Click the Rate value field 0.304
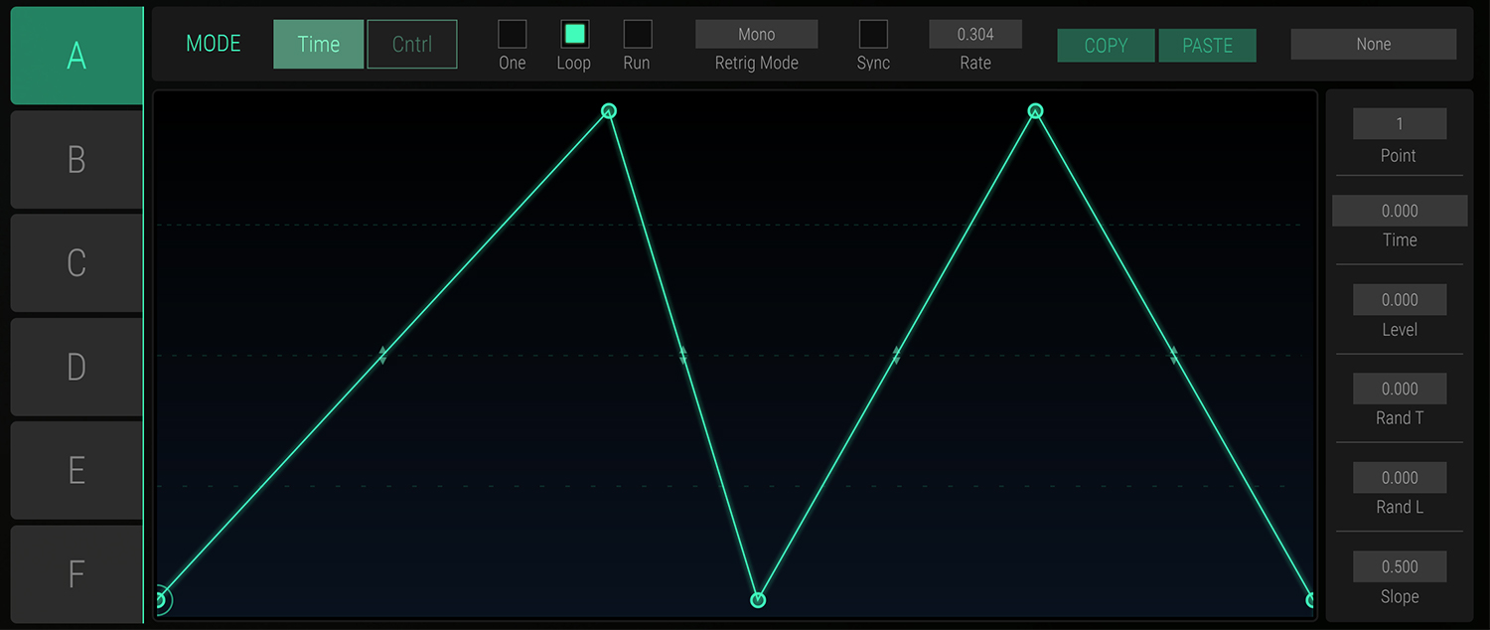The height and width of the screenshot is (630, 1490). (975, 34)
